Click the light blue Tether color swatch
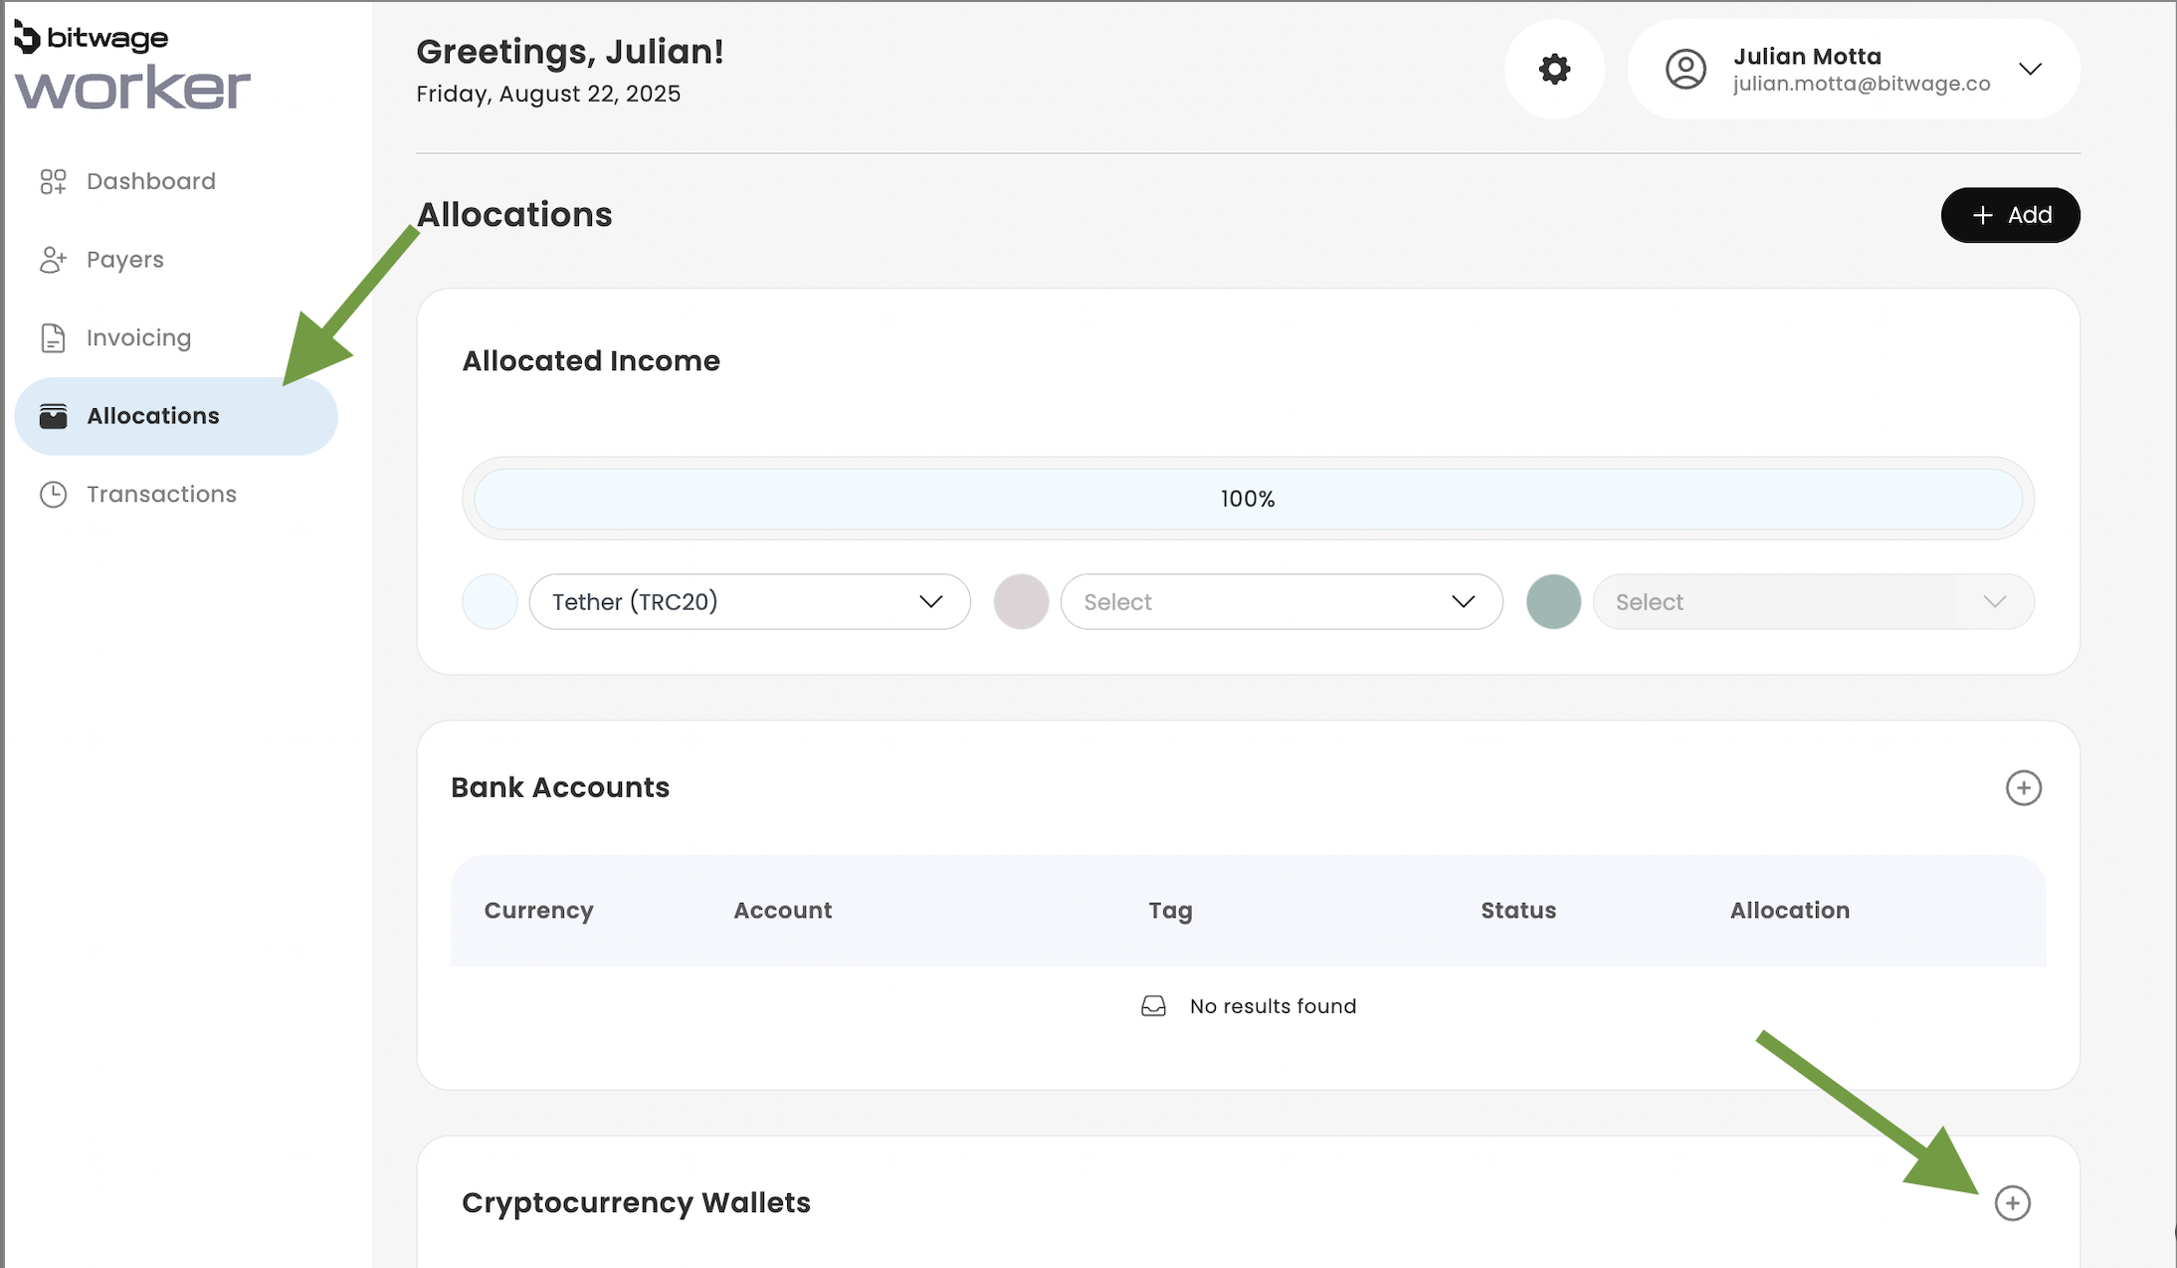Viewport: 2177px width, 1268px height. 490,602
